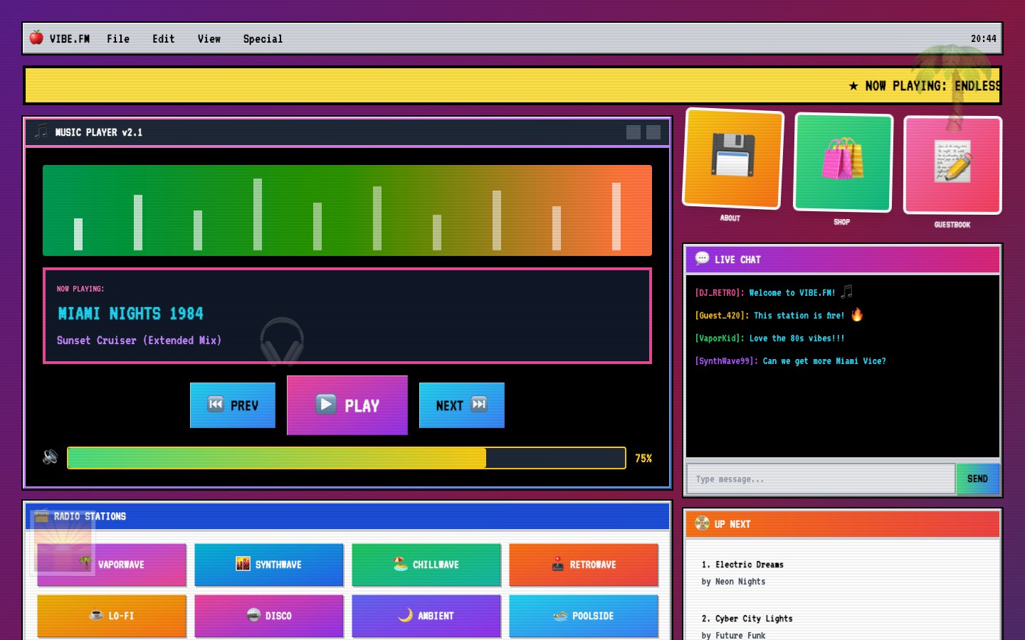This screenshot has width=1025, height=640.
Task: Select the Chillwave radio station
Action: pos(426,565)
